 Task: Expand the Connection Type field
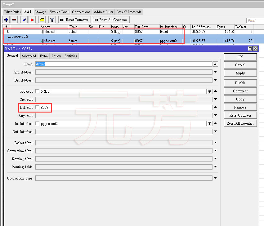(x=216, y=178)
